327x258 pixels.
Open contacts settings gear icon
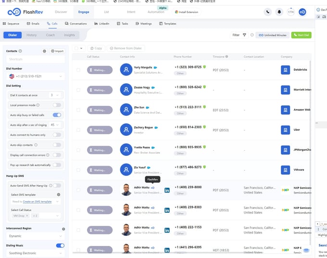point(44,51)
